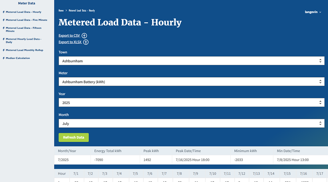Click the XLSX export download icon
328x182 pixels.
pyautogui.click(x=86, y=42)
